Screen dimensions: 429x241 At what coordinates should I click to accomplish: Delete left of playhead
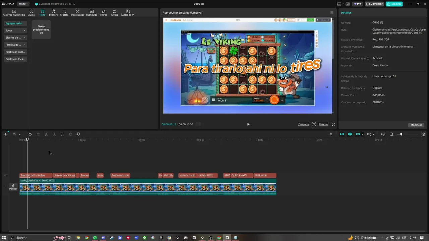point(54,134)
